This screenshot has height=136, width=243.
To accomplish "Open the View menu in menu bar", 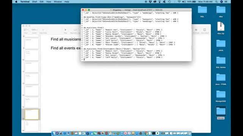I will coord(49,2).
